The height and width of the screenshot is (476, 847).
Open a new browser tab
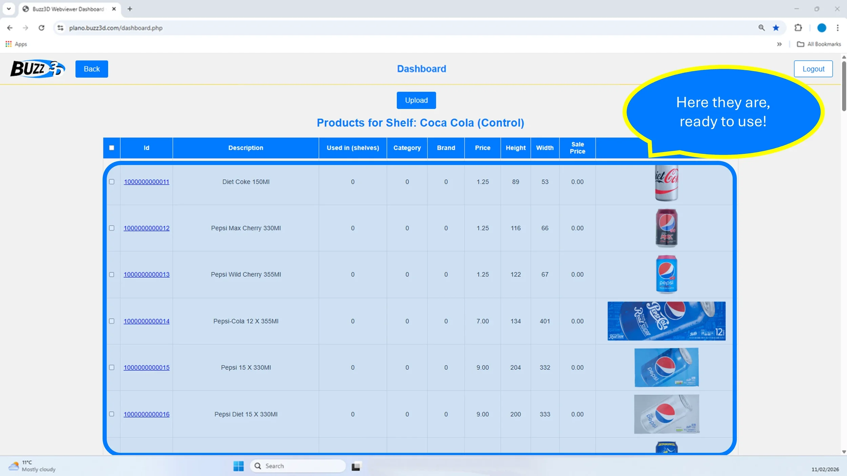click(x=130, y=9)
